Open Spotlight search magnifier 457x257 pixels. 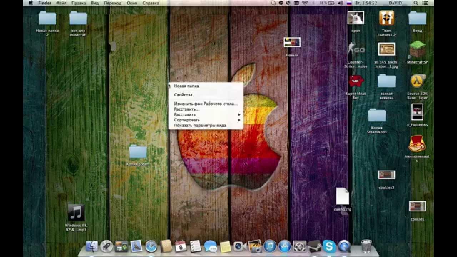[416, 3]
